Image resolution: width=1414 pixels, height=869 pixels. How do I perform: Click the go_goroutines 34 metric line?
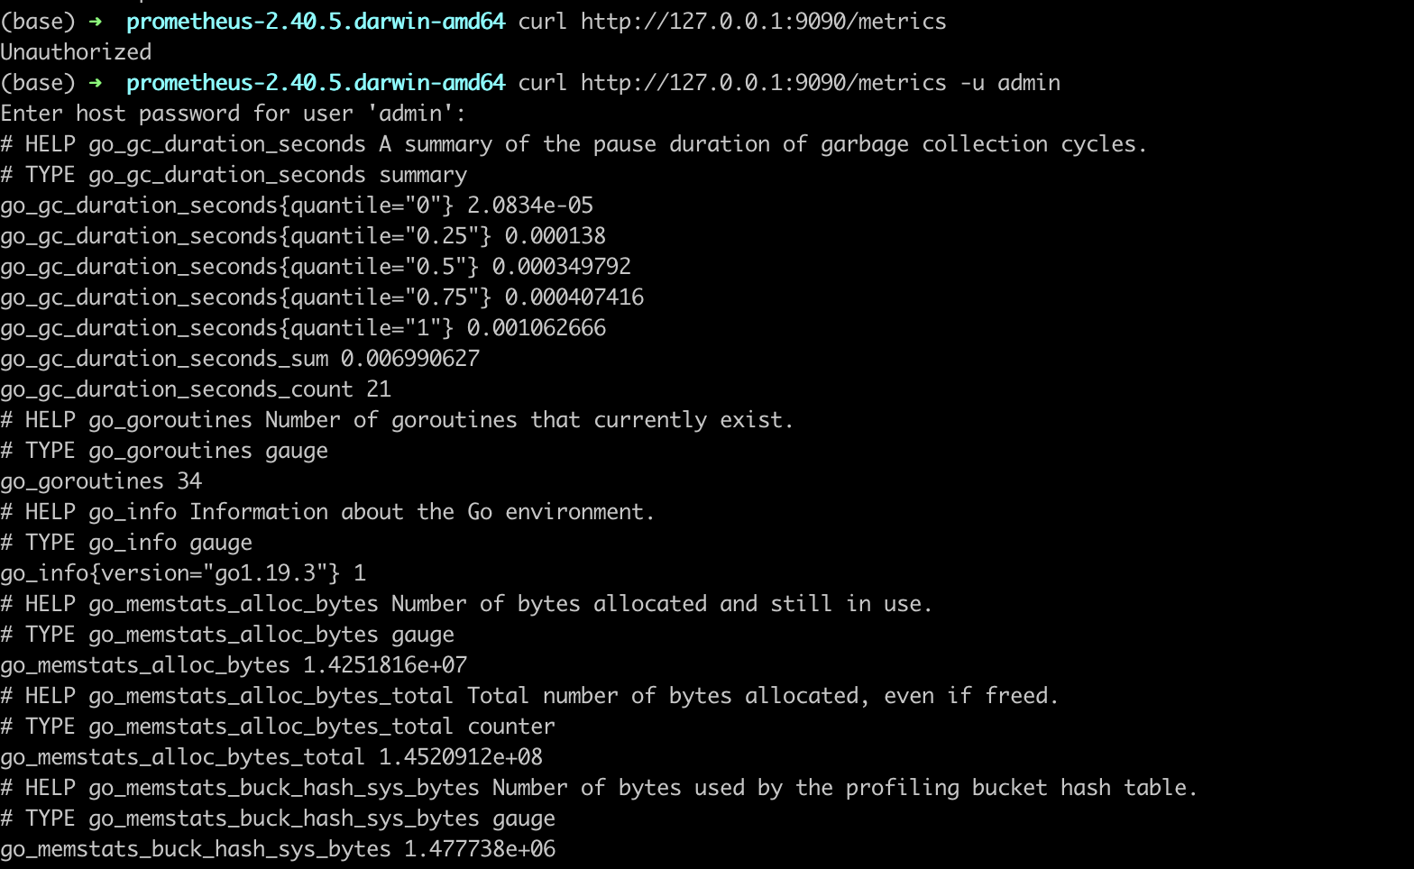pos(101,481)
